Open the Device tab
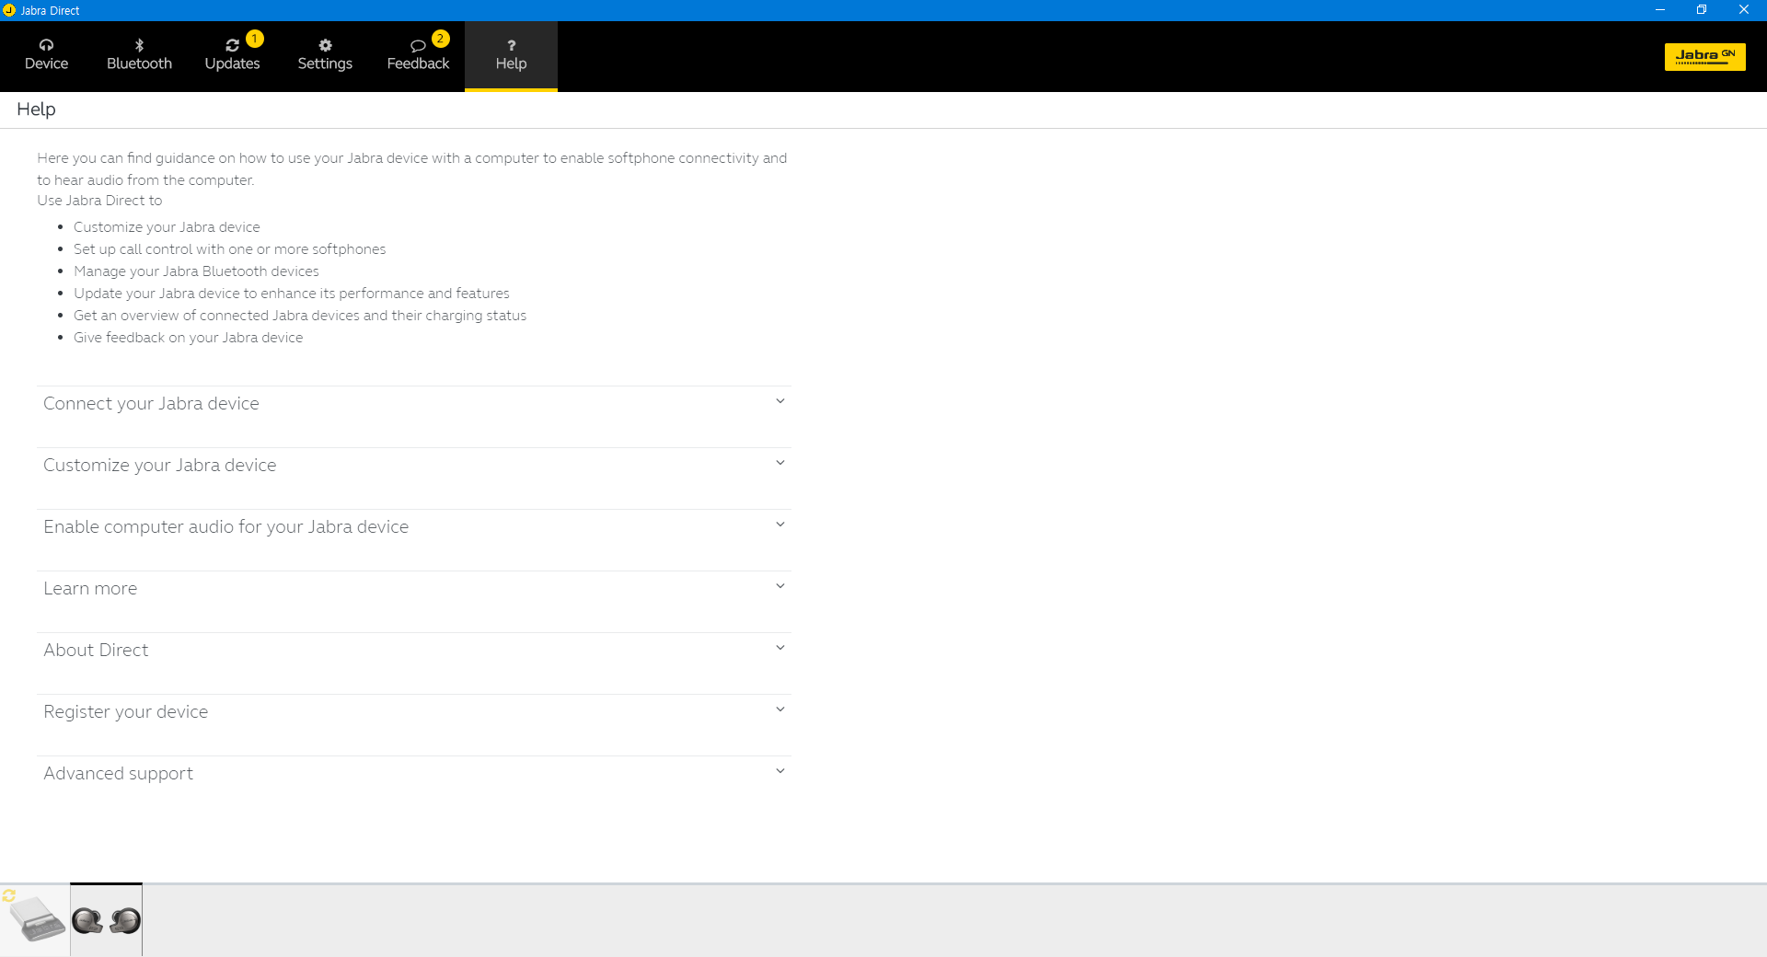 (x=46, y=56)
